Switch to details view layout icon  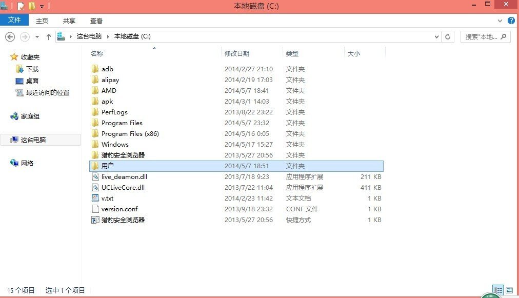pyautogui.click(x=498, y=290)
